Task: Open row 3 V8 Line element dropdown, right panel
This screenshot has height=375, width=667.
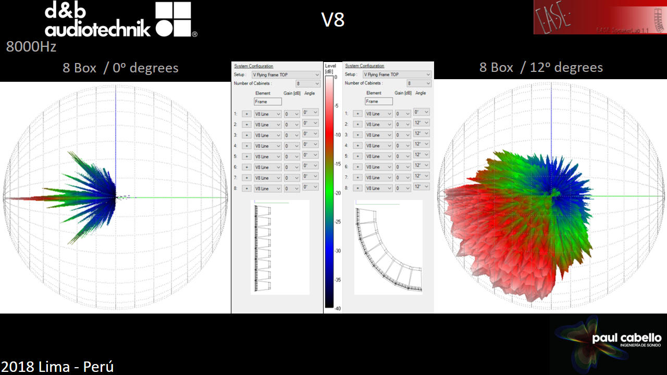Action: [379, 135]
